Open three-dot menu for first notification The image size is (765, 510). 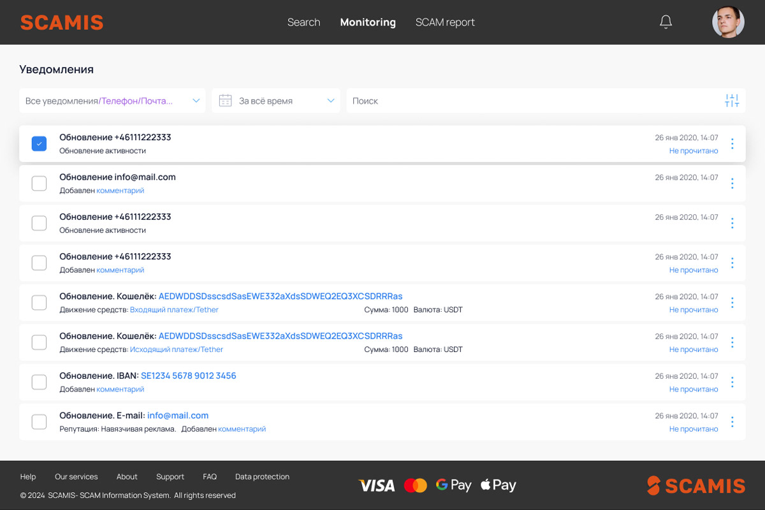click(x=732, y=144)
